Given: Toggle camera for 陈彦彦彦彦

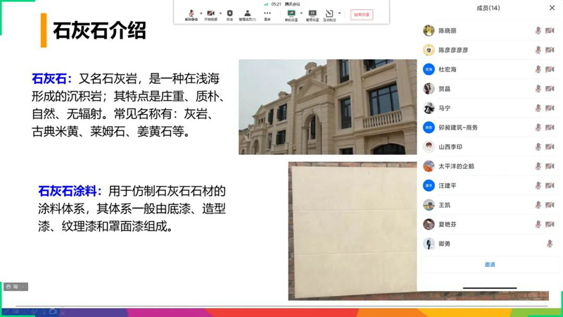Looking at the screenshot, I should 550,50.
